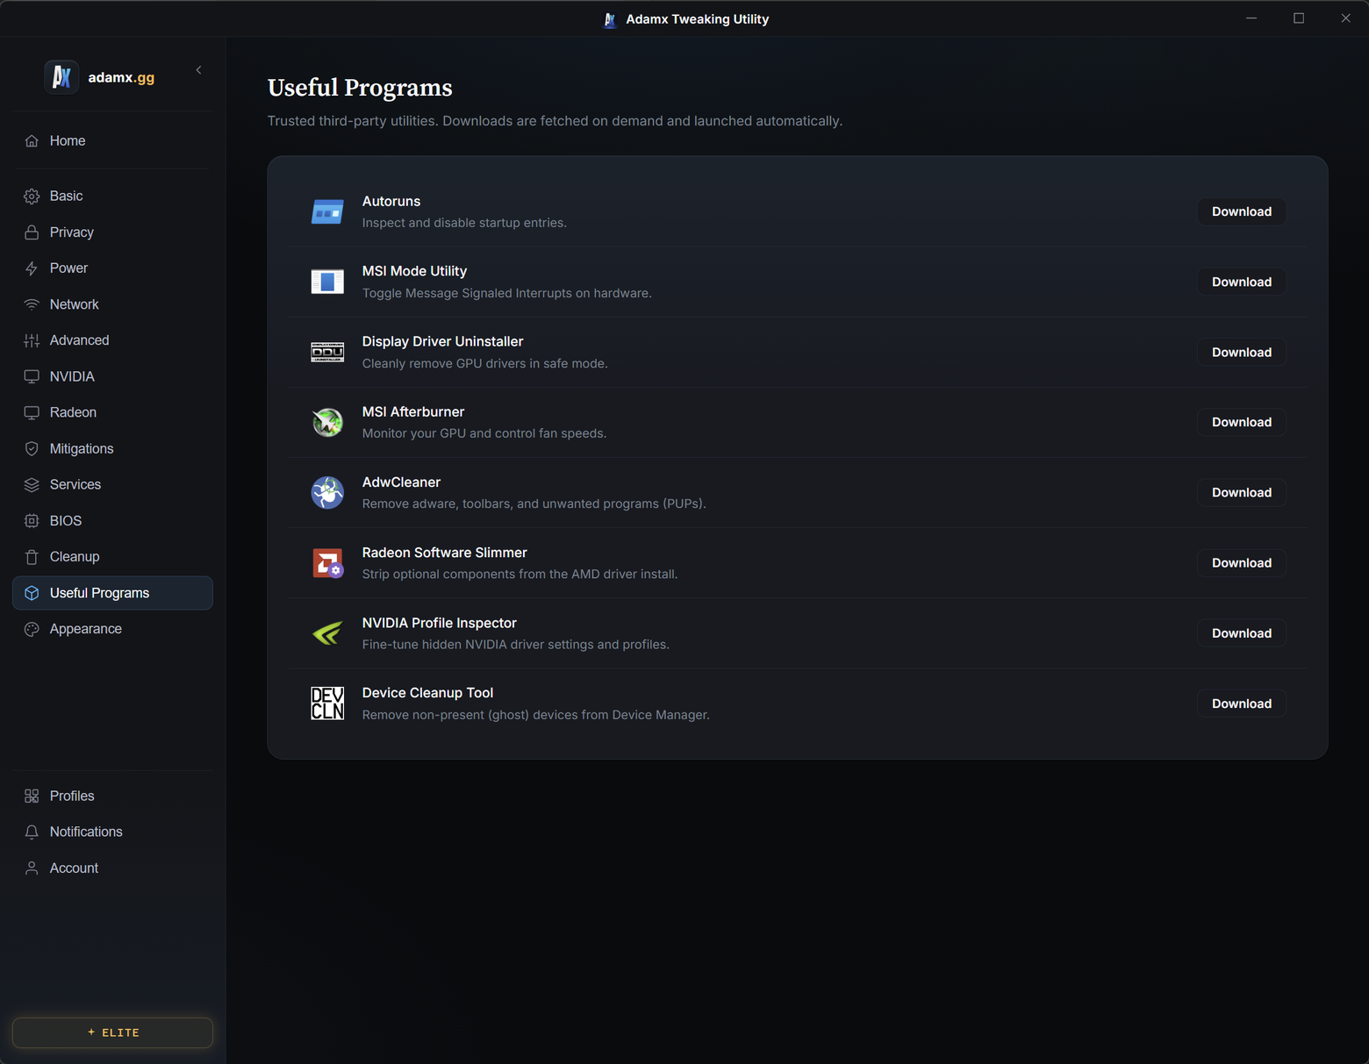Download NVIDIA Profile Inspector
Screen dimensions: 1369x1064
(x=1241, y=633)
